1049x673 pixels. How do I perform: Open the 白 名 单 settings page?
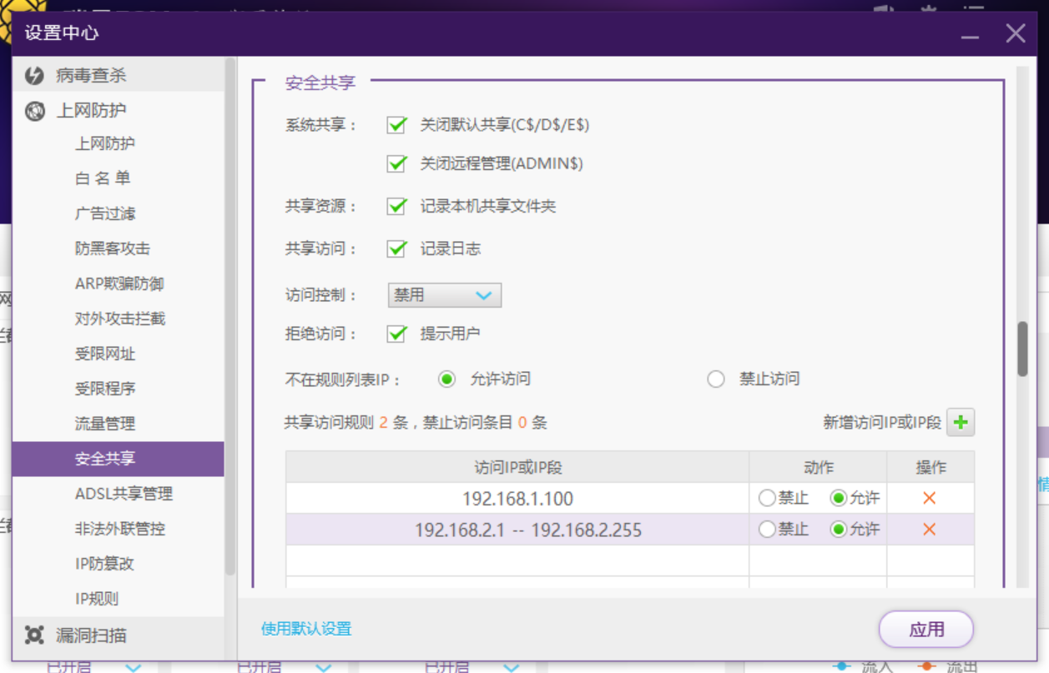pos(103,178)
